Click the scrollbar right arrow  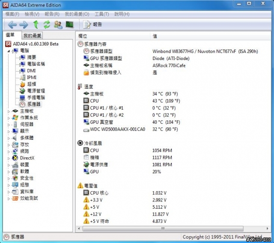(x=267, y=228)
